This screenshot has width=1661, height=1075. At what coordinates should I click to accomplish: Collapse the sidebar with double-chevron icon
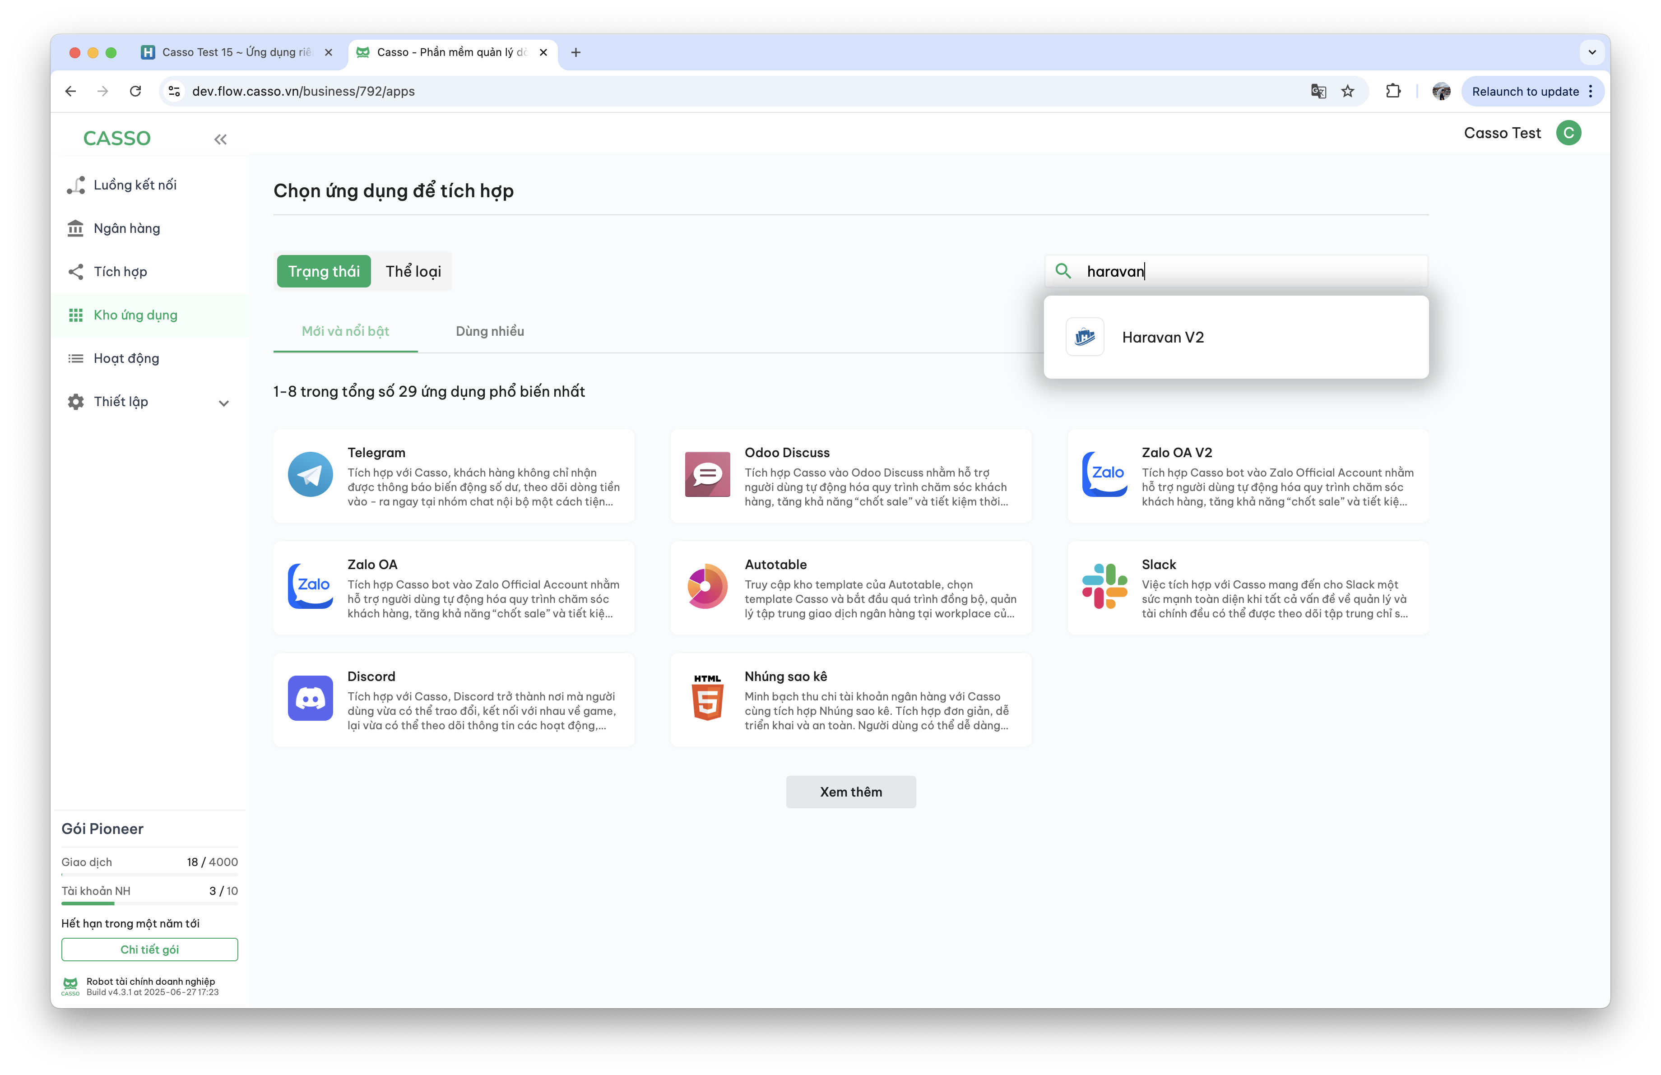click(x=220, y=139)
